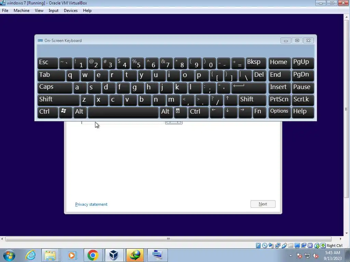Open the File menu

coord(5,11)
